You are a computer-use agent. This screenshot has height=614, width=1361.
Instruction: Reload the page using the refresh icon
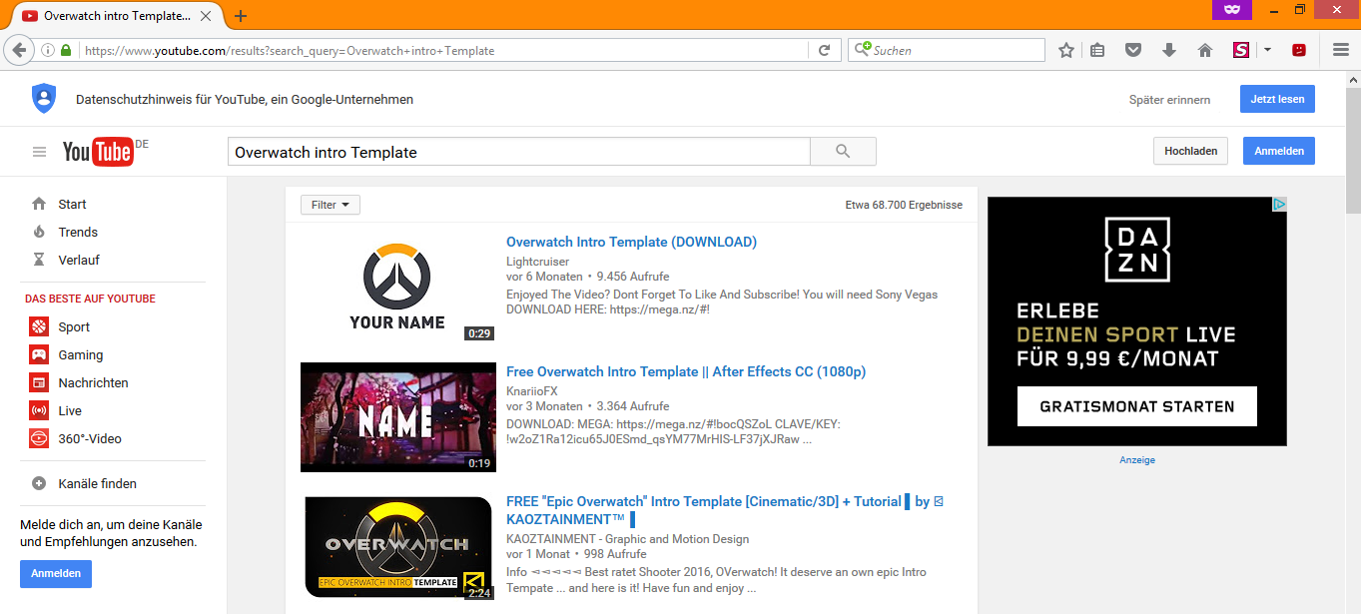coord(824,50)
